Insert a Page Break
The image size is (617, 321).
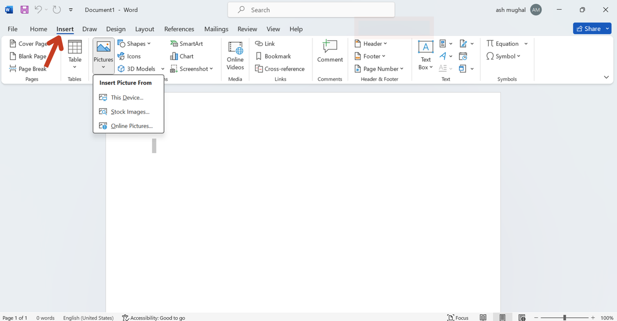pyautogui.click(x=28, y=69)
